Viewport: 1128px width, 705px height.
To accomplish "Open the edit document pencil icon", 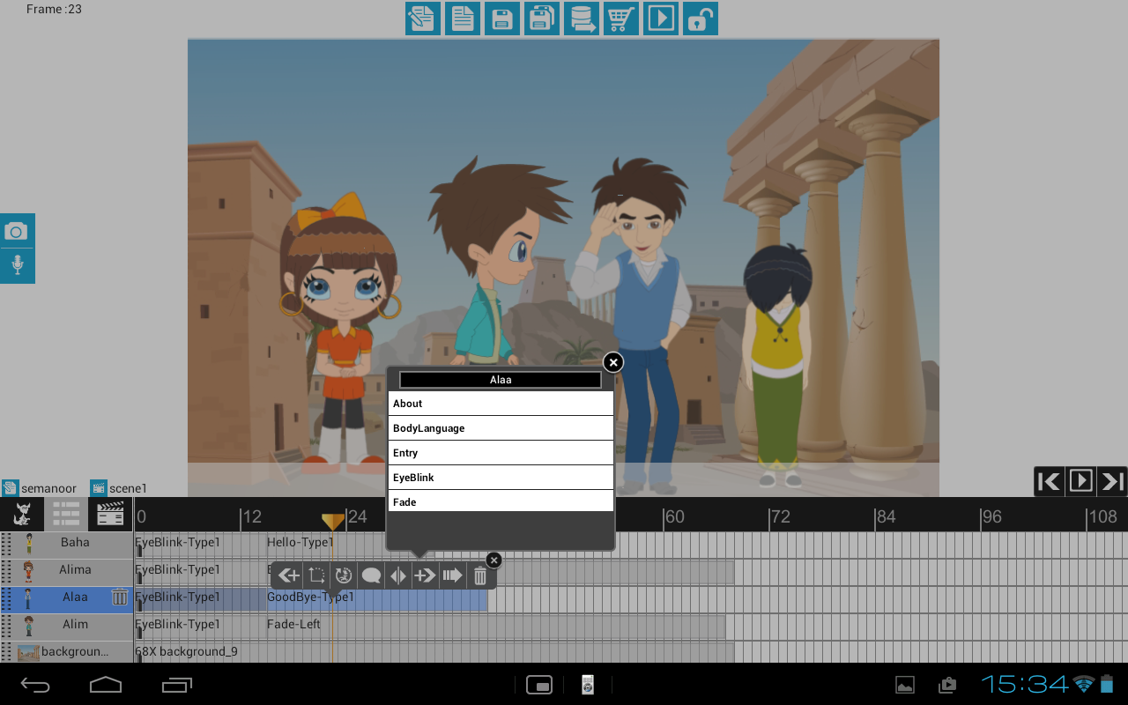I will 423,19.
